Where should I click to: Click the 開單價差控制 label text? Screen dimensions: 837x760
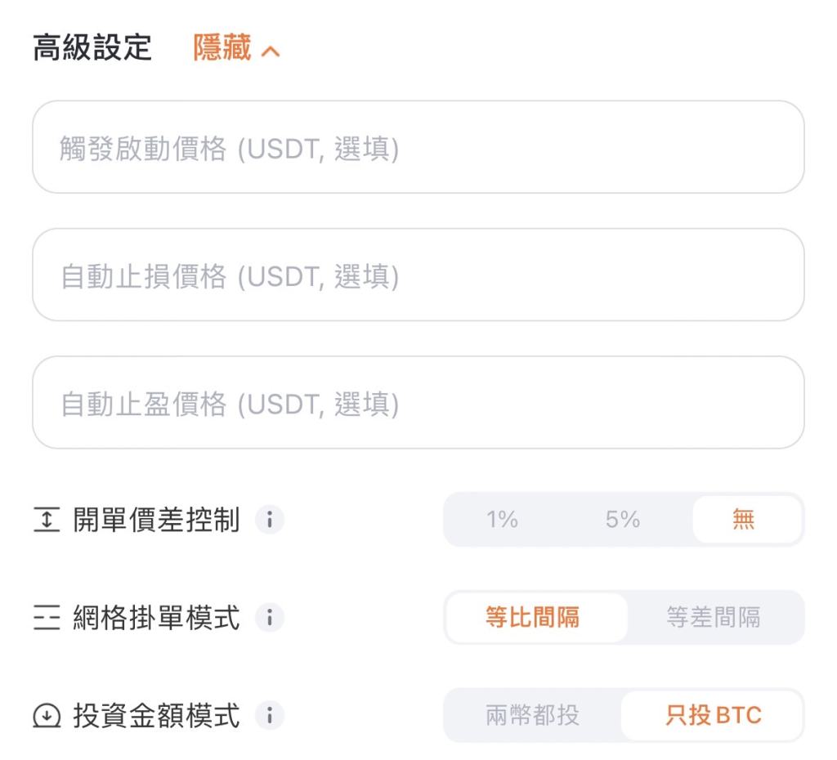(x=156, y=520)
